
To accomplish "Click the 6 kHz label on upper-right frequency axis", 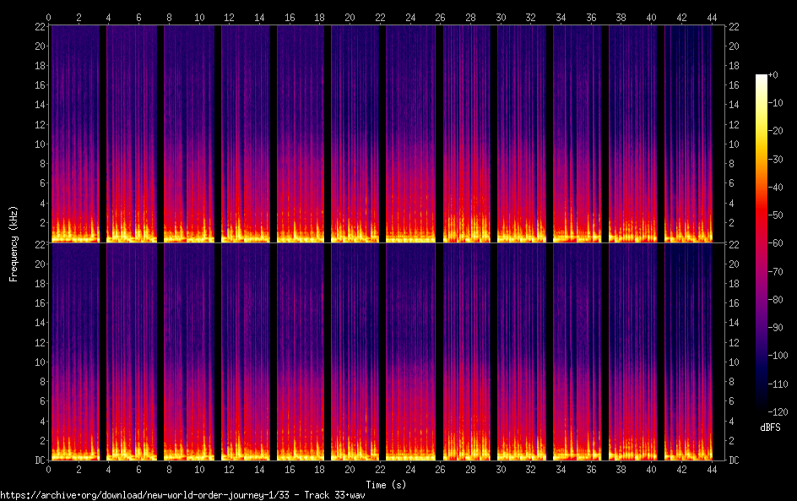I will (732, 183).
